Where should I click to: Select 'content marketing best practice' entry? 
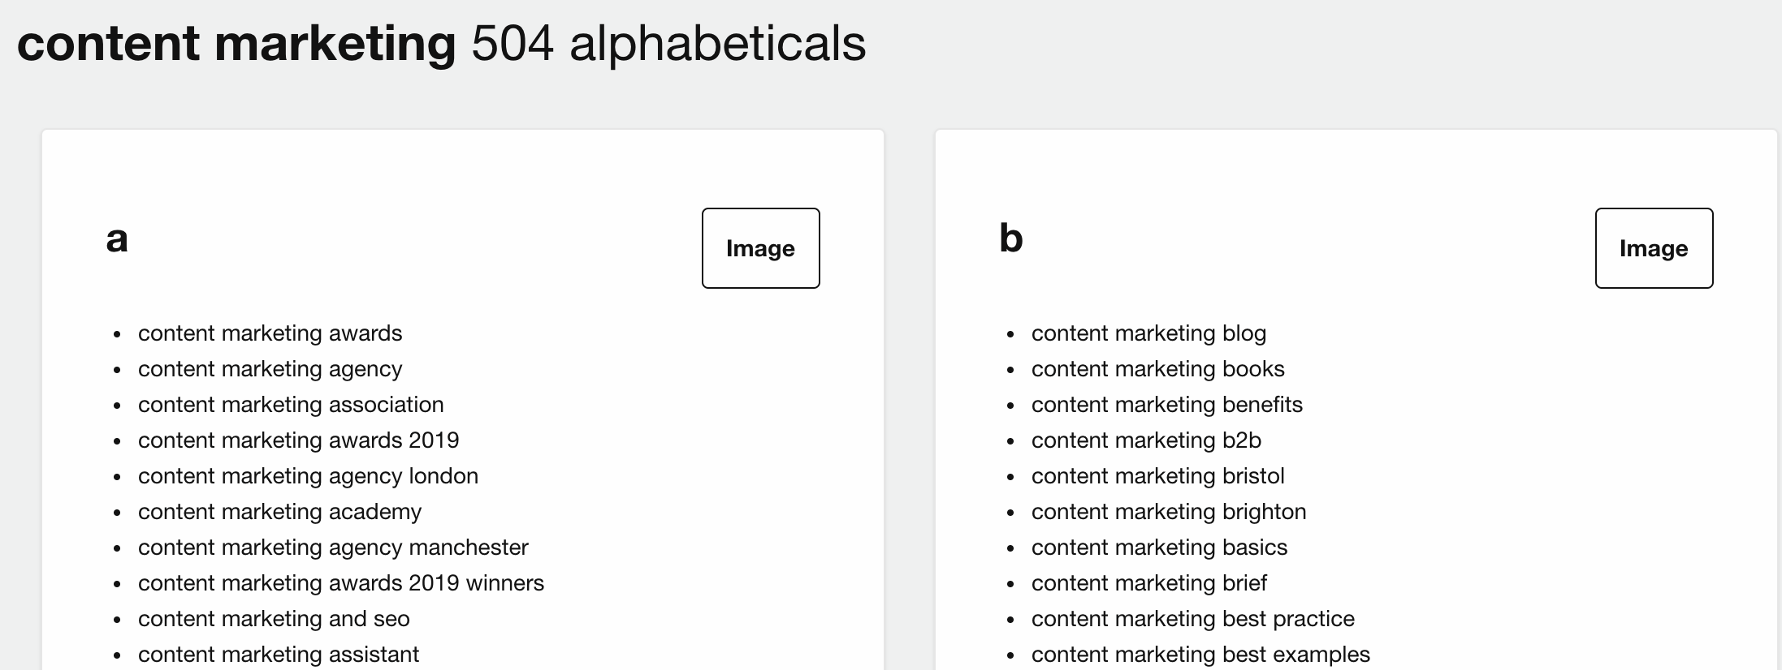click(1192, 619)
